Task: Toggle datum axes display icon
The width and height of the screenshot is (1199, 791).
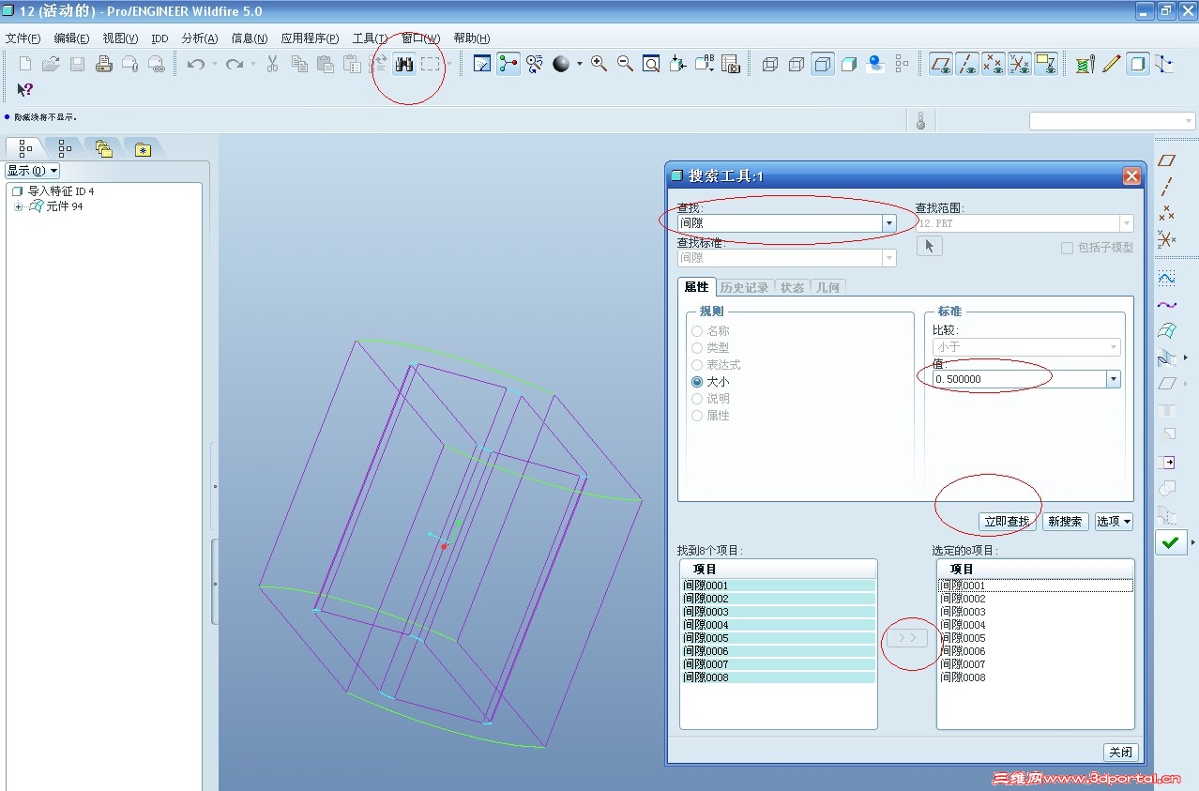Action: (967, 64)
